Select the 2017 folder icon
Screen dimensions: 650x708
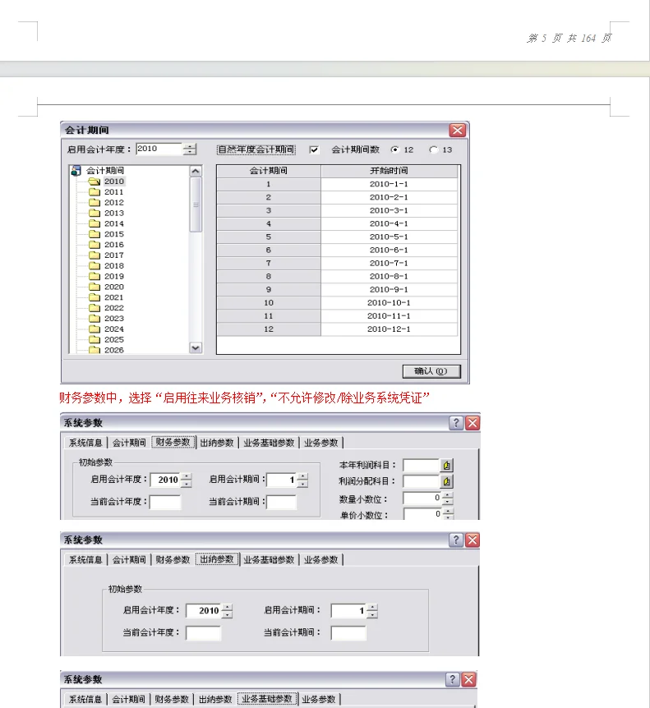(x=95, y=255)
